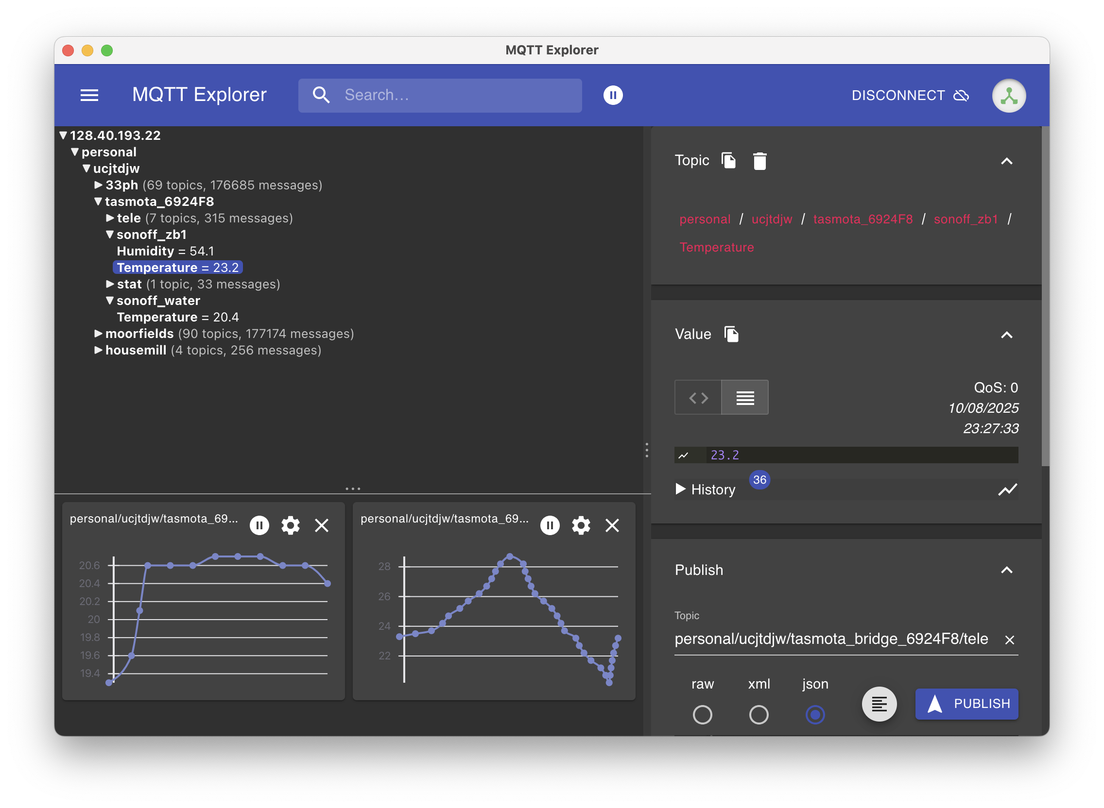
Task: Collapse the Topic panel
Action: click(x=1006, y=161)
